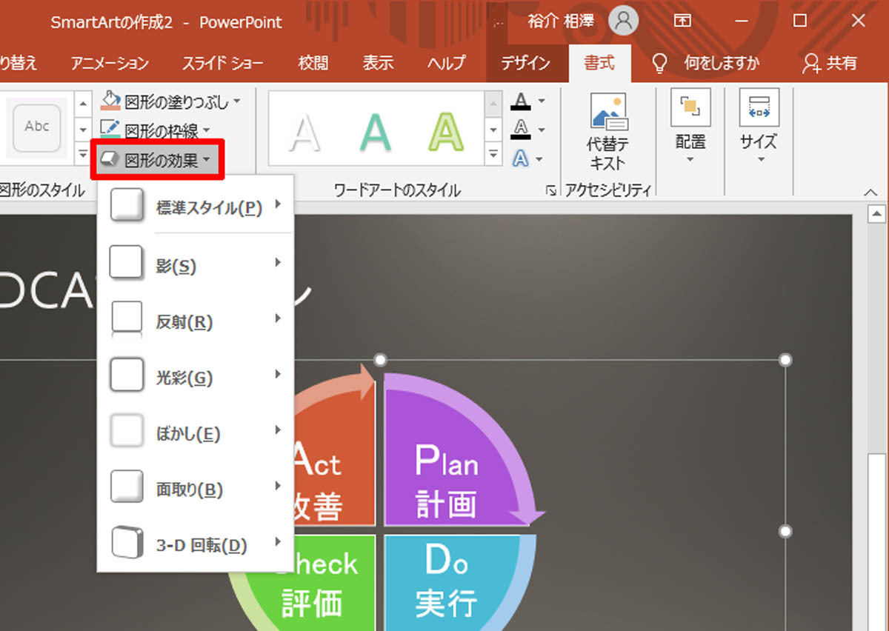Open 図形の枠線 shape outline pen
The image size is (889, 631).
pos(155,130)
